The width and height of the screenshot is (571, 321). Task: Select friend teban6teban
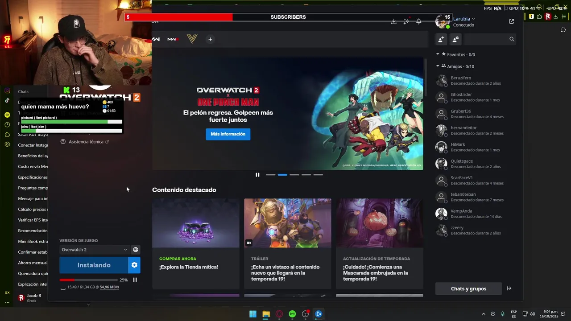[476, 197]
